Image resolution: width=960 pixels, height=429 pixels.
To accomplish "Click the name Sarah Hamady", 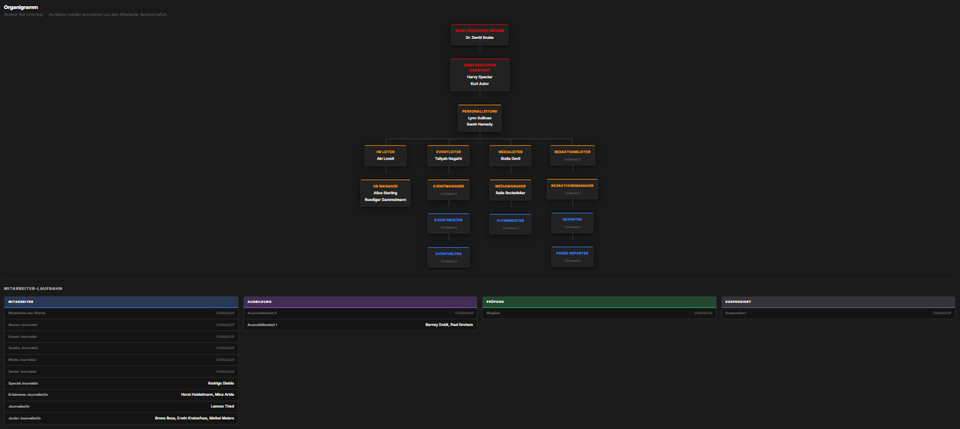I will tap(480, 124).
